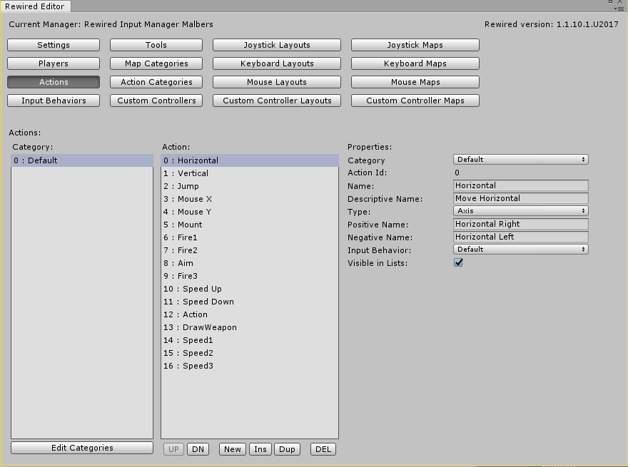
Task: Open Joystick Maps page
Action: (x=415, y=45)
